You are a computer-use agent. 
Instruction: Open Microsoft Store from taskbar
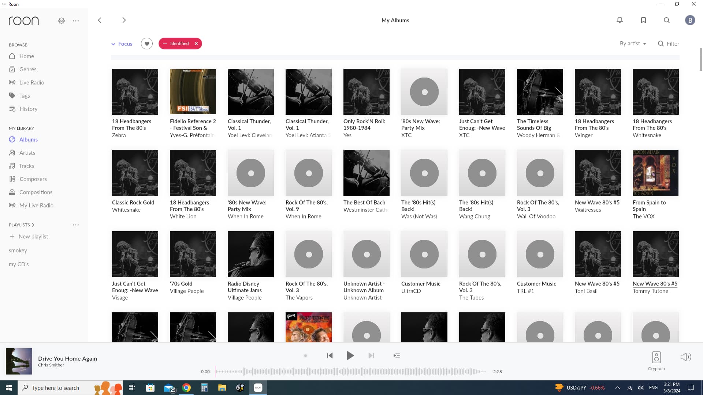pos(150,388)
